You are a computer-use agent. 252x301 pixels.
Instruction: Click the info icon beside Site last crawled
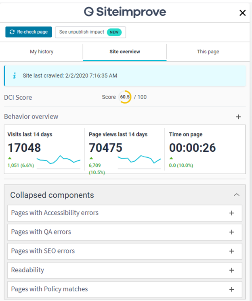tap(14, 75)
